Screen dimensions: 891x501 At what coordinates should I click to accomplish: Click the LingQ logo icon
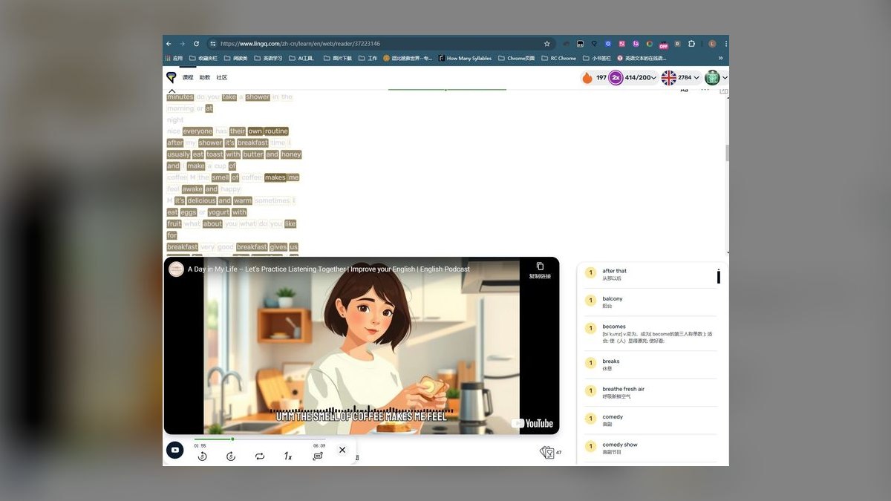[172, 77]
